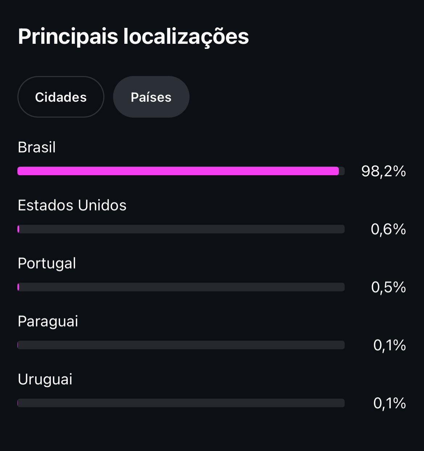Tap the 0,6% percentage value

388,229
